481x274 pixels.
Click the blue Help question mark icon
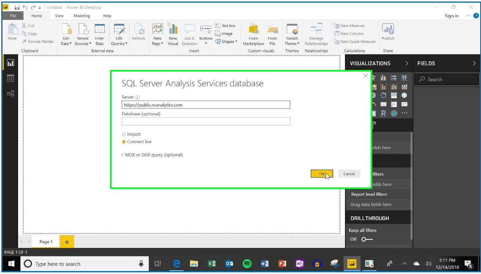pos(476,16)
